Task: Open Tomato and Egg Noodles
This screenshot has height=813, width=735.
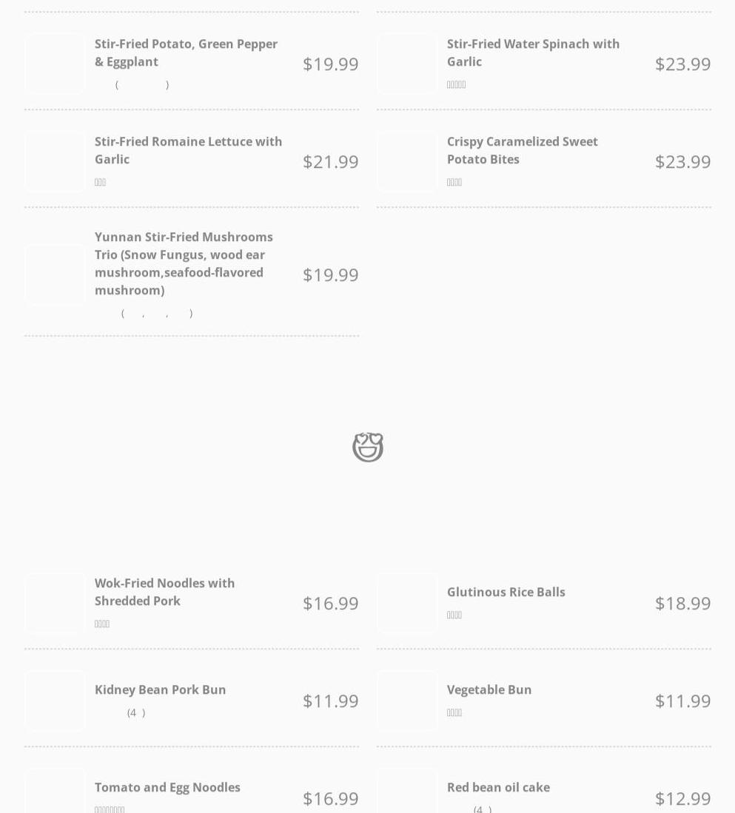Action: pos(167,787)
